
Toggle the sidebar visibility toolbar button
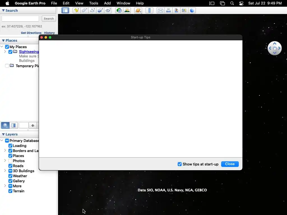pyautogui.click(x=65, y=10)
